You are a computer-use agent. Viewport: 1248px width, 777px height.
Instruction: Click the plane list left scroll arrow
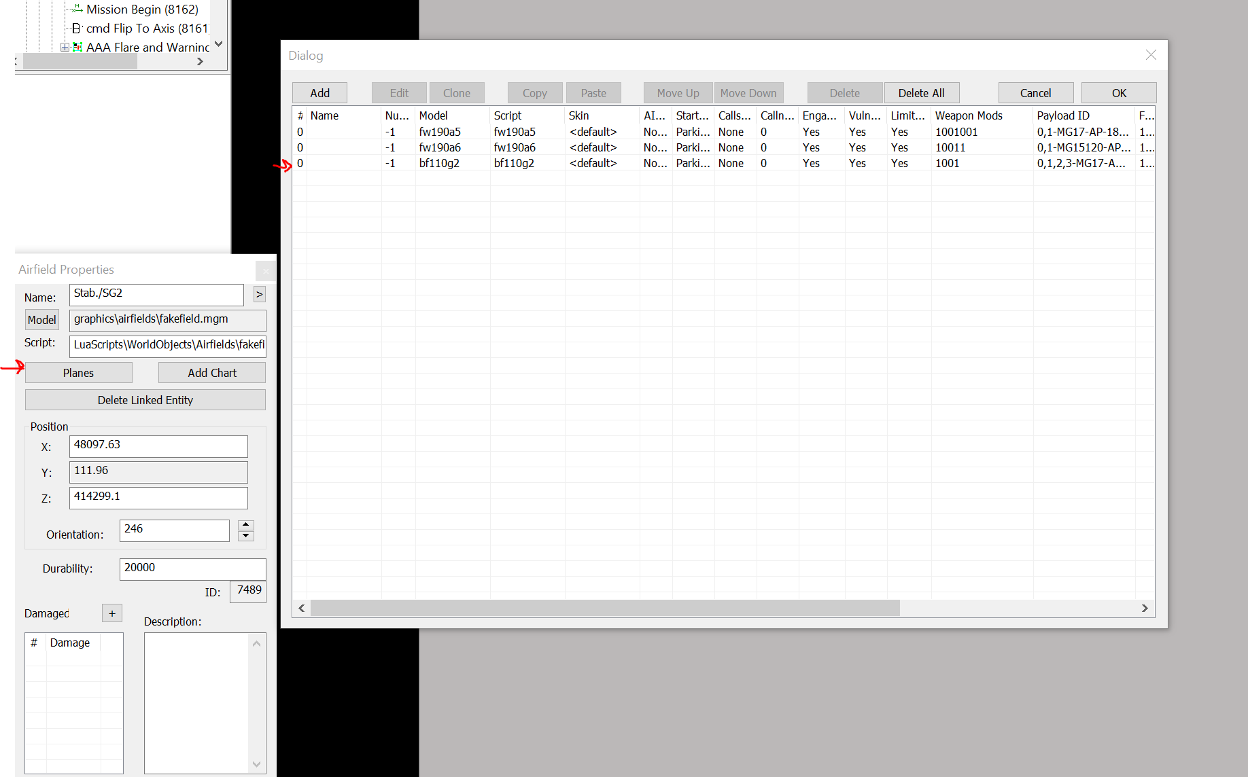pos(302,608)
